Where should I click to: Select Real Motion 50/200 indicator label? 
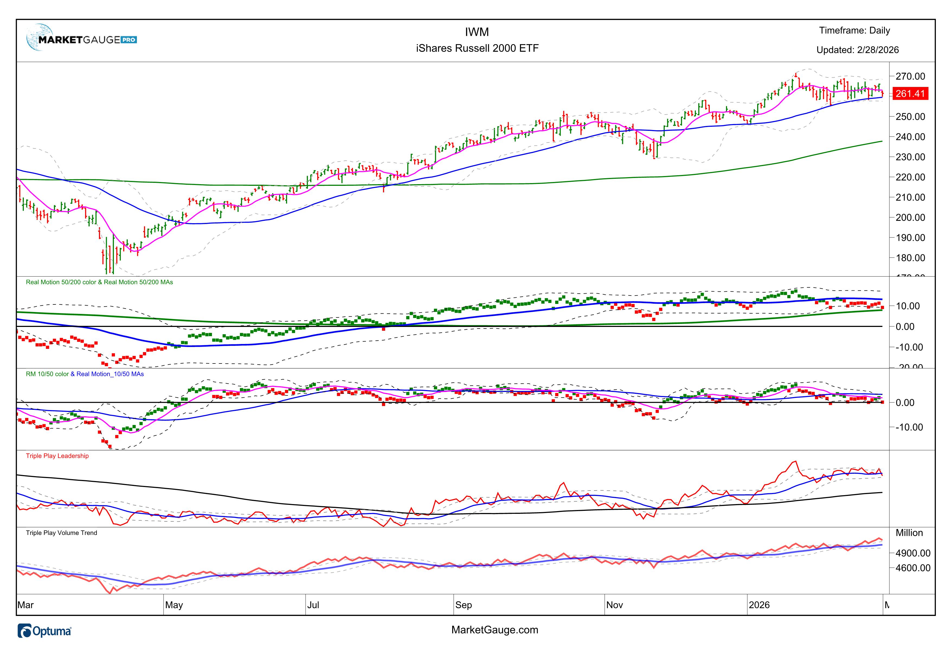click(x=99, y=282)
